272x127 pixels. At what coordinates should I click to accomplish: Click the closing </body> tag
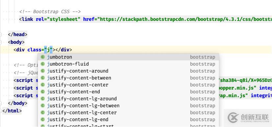click(18, 103)
